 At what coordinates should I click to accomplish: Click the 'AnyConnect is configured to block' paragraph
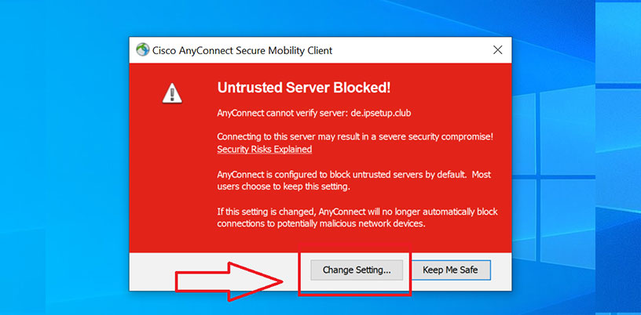(x=353, y=173)
